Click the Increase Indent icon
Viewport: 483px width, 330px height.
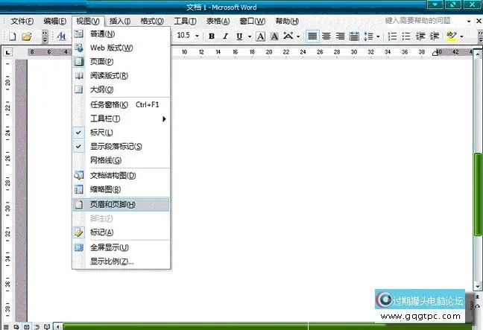[435, 37]
